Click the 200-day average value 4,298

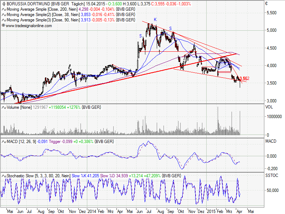point(83,9)
